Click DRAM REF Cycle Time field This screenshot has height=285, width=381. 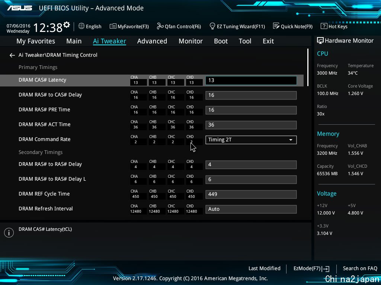tap(251, 194)
